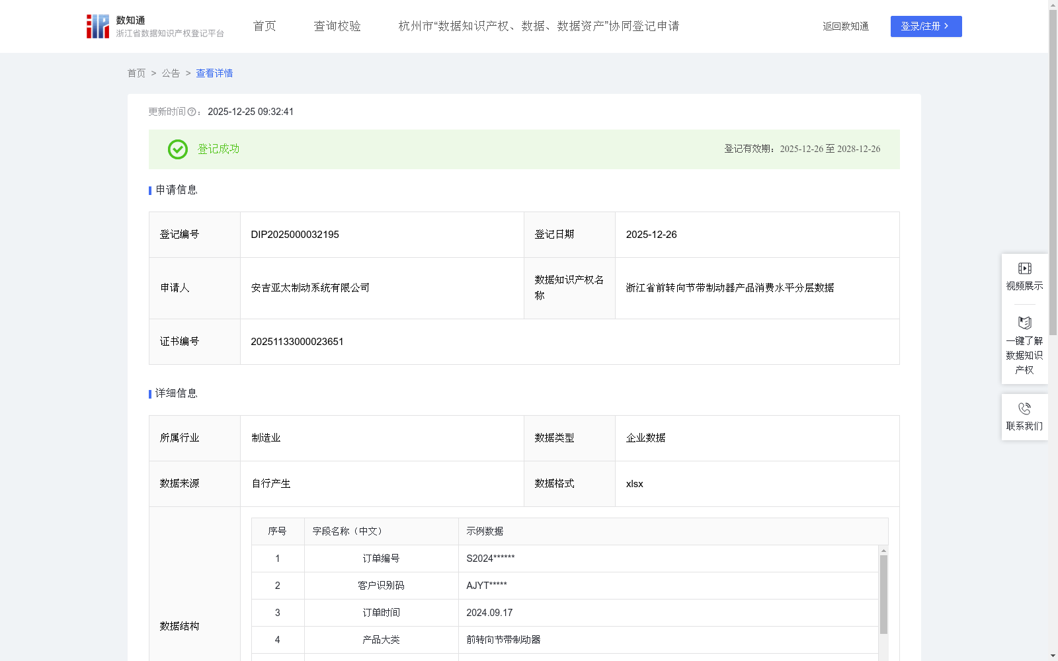Image resolution: width=1058 pixels, height=661 pixels.
Task: Click the 订单时间 field row
Action: coord(565,613)
